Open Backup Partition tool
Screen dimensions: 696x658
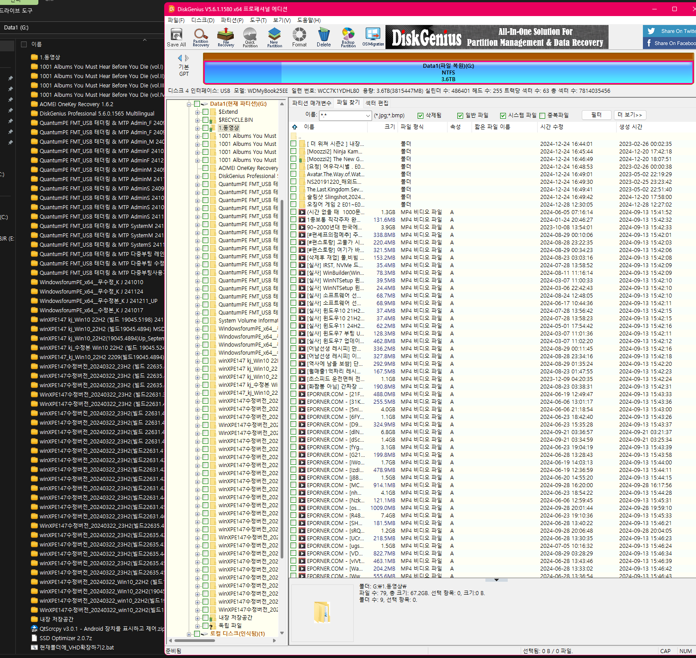pos(348,37)
